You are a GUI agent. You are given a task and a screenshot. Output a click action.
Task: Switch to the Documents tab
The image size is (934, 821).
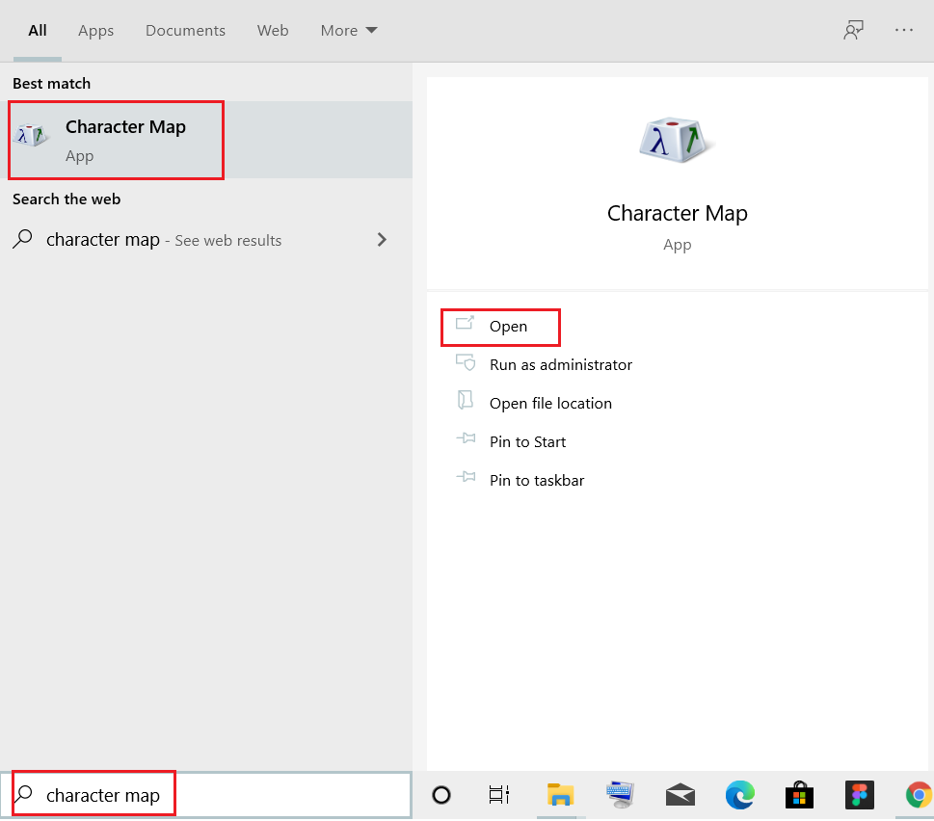185,31
